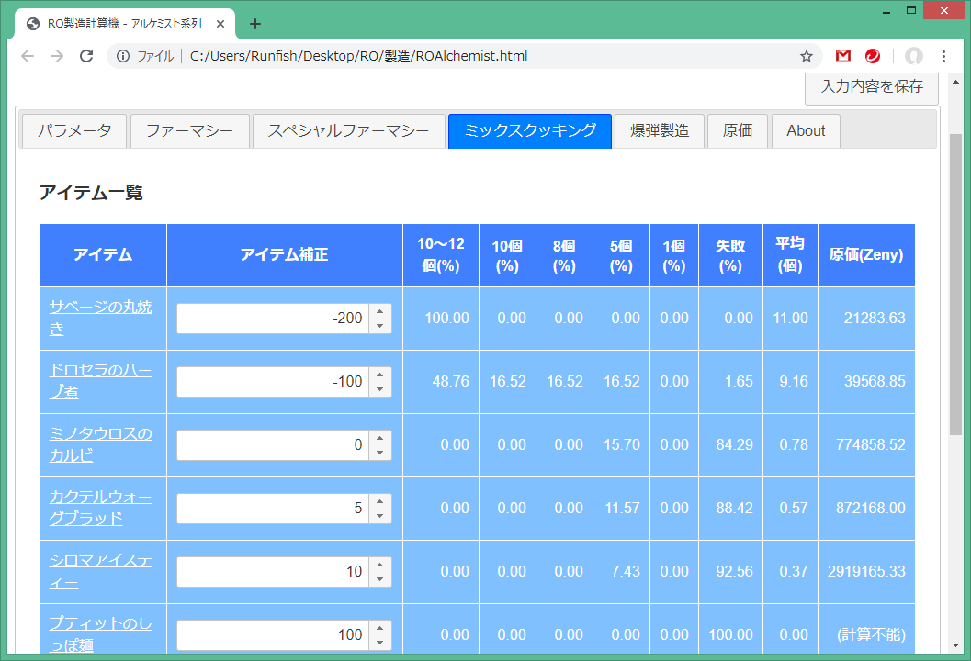The image size is (971, 661).
Task: Click the vertical page scrollbar
Action: click(x=955, y=275)
